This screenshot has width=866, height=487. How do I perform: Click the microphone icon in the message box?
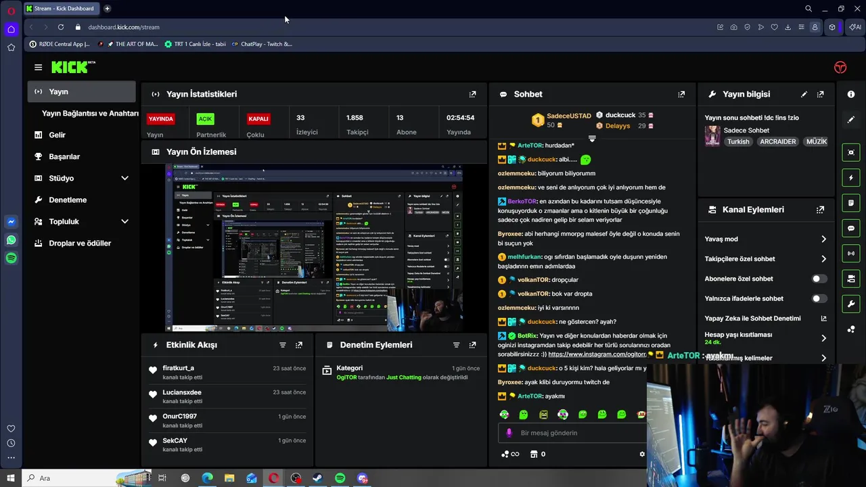509,433
